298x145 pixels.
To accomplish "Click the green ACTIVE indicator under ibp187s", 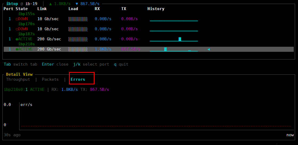I will 24,39.
